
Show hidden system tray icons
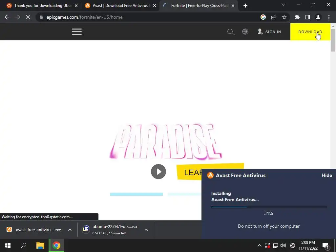point(260,245)
